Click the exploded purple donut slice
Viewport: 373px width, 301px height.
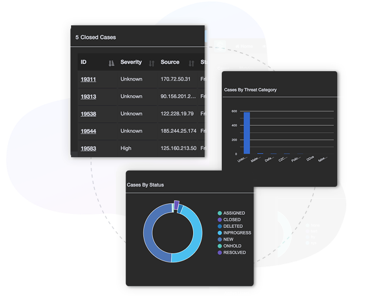(x=176, y=205)
